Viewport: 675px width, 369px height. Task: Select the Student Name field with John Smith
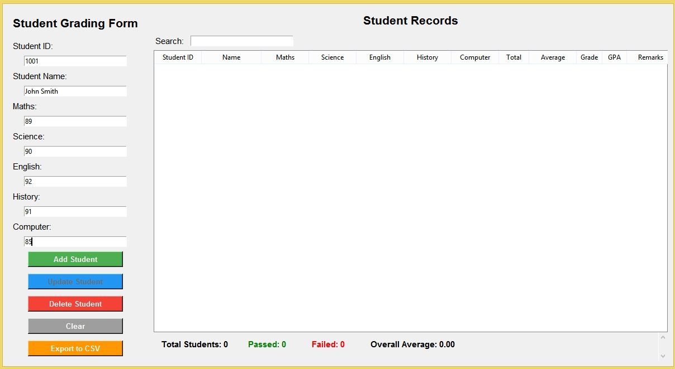tap(75, 91)
